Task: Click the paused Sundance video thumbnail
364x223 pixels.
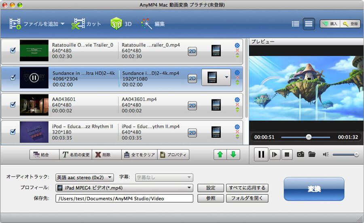Action: point(34,78)
